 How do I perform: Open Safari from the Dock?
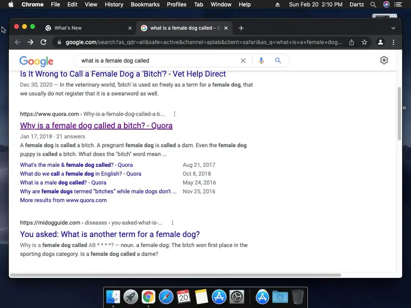click(x=166, y=297)
